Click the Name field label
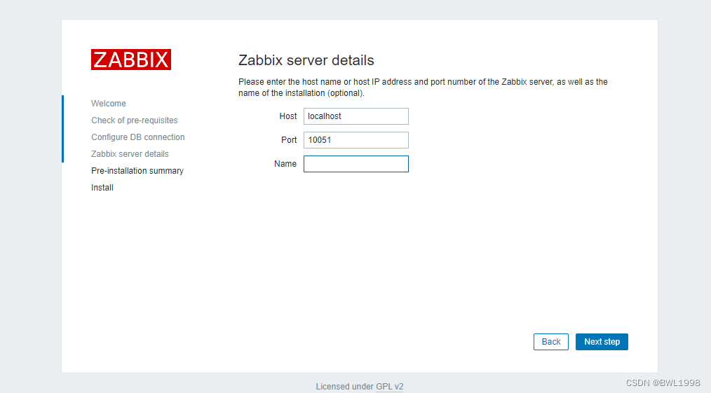 coord(285,163)
